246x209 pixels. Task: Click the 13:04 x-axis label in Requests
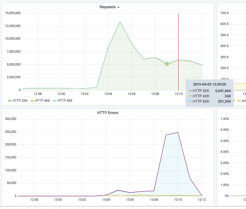point(108,94)
